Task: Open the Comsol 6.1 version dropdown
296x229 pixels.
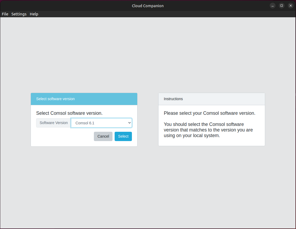Action: pos(101,123)
